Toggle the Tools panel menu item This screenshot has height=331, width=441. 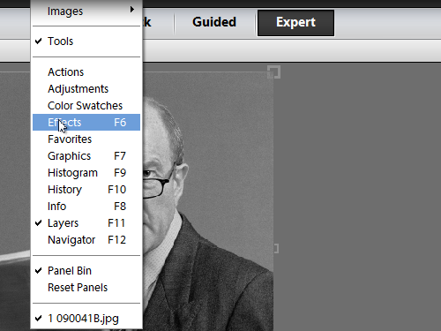tap(86, 41)
